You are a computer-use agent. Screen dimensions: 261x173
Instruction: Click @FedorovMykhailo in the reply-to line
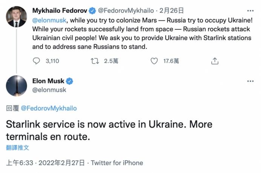(x=48, y=108)
